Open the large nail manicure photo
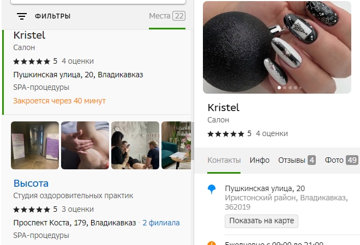Viewport: 360px width, 245px height. click(277, 47)
